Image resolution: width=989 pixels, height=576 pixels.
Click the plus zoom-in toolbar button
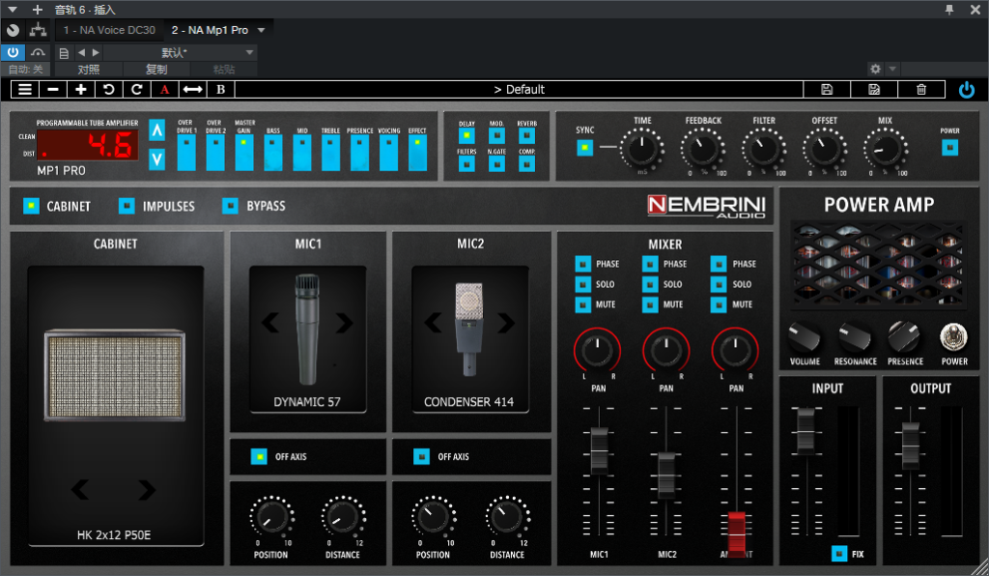81,90
